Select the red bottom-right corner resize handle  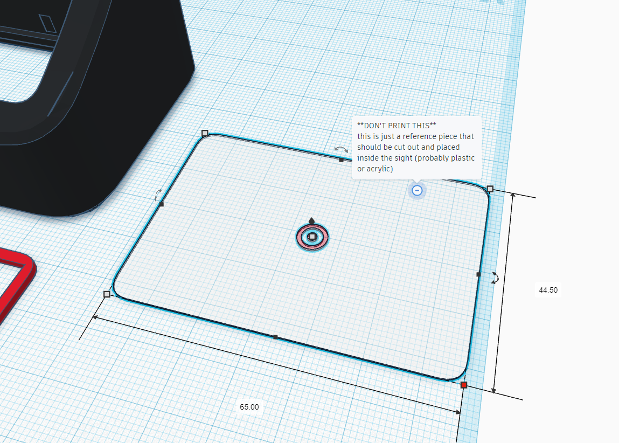464,385
